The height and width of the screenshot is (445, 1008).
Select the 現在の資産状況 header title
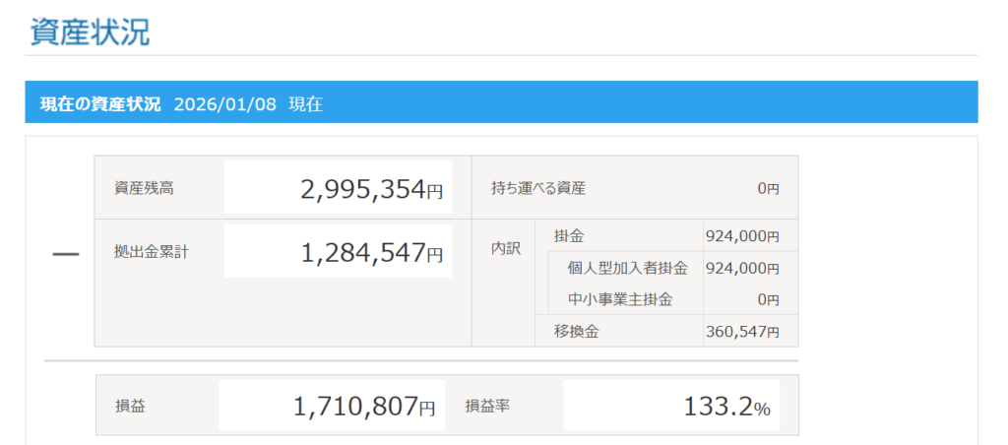tap(100, 103)
